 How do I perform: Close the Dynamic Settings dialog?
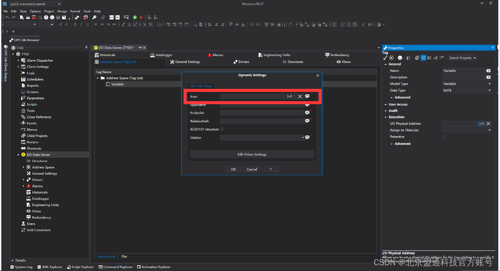318,75
